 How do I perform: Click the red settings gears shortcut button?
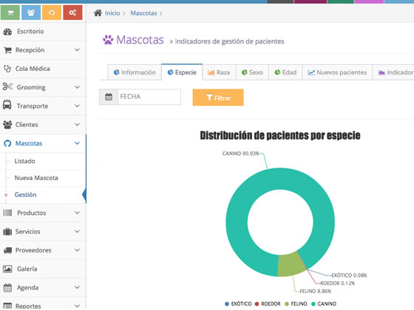click(x=72, y=13)
